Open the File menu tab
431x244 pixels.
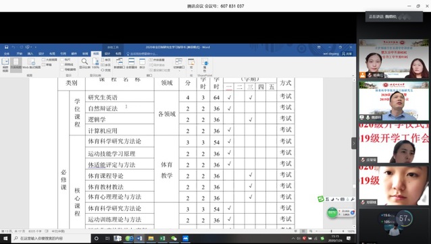point(7,54)
